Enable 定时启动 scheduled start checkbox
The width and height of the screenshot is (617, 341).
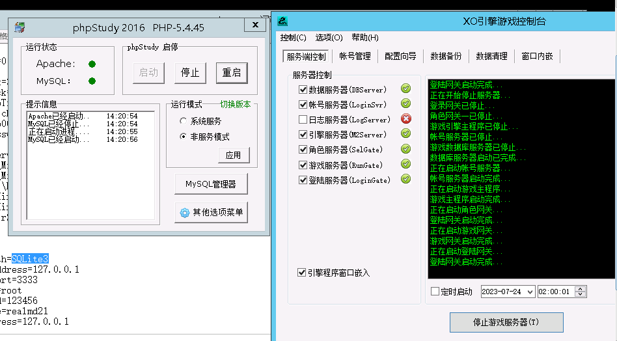435,292
